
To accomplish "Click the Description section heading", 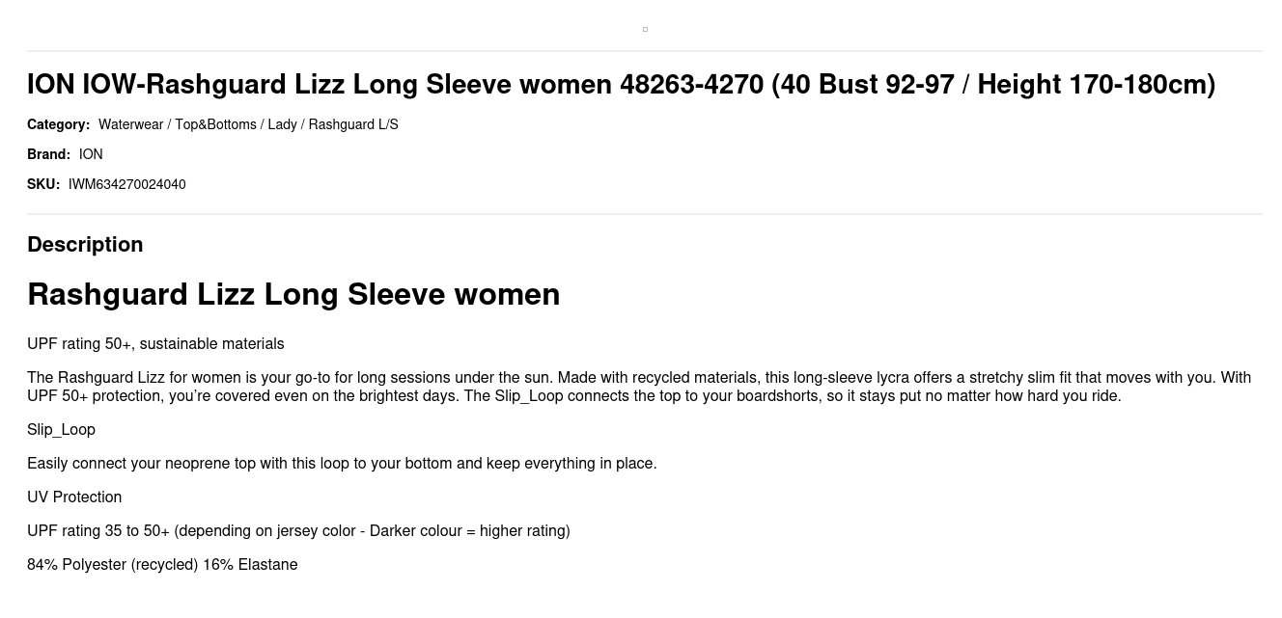I will [x=85, y=244].
